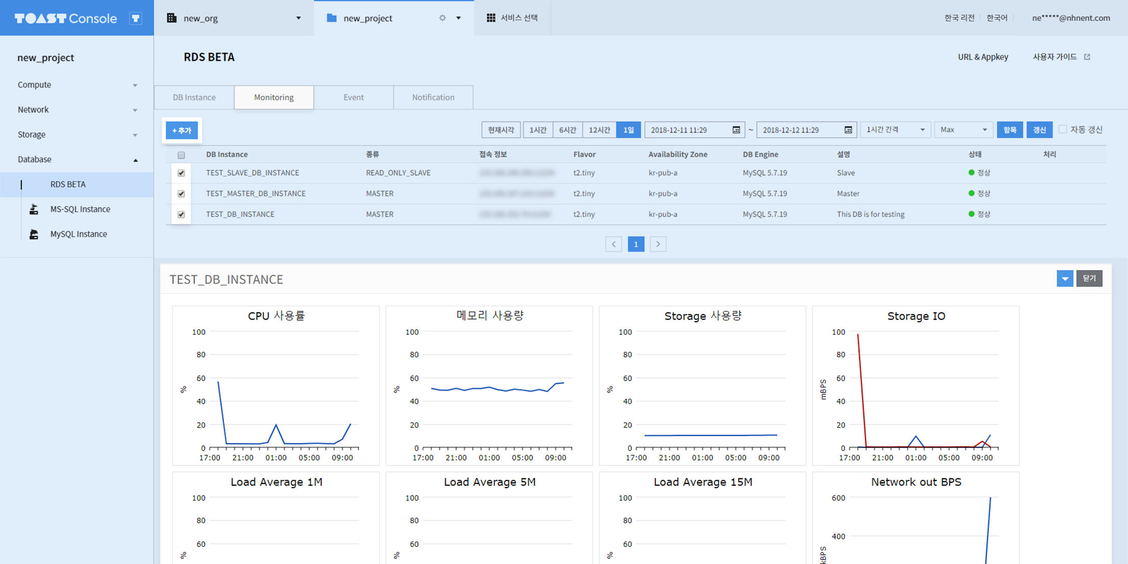Open the Max aggregation dropdown
Screen dimensions: 1128x564
(x=964, y=130)
